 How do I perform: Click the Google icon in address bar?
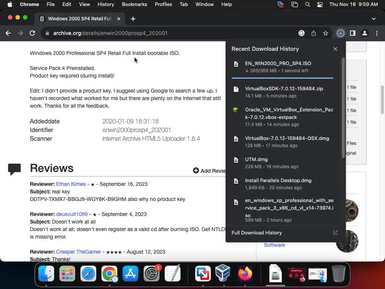coord(302,33)
